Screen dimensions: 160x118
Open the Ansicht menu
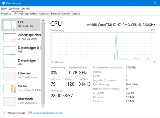[25, 8]
